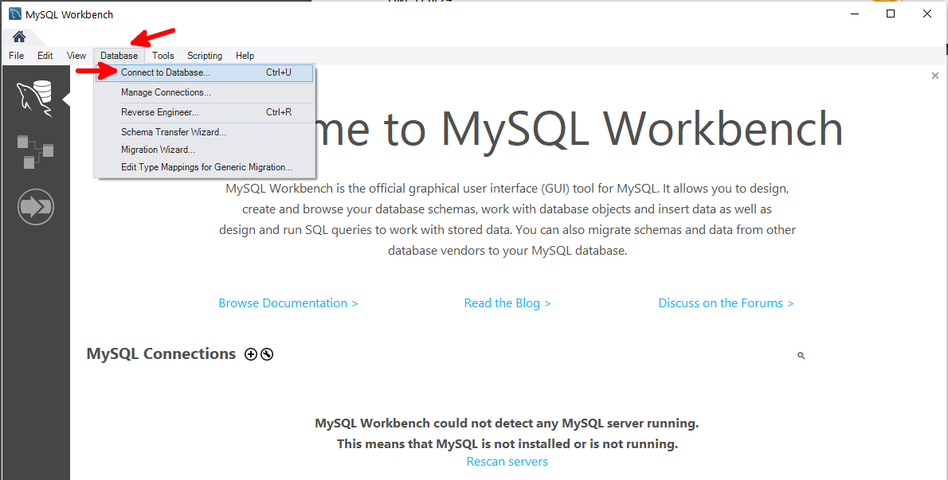Image resolution: width=948 pixels, height=480 pixels.
Task: Add a new MySQL connection (plus icon)
Action: (x=250, y=354)
